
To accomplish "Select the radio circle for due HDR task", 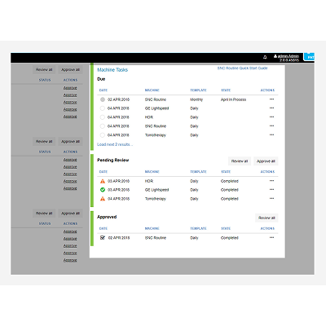I will 103,117.
